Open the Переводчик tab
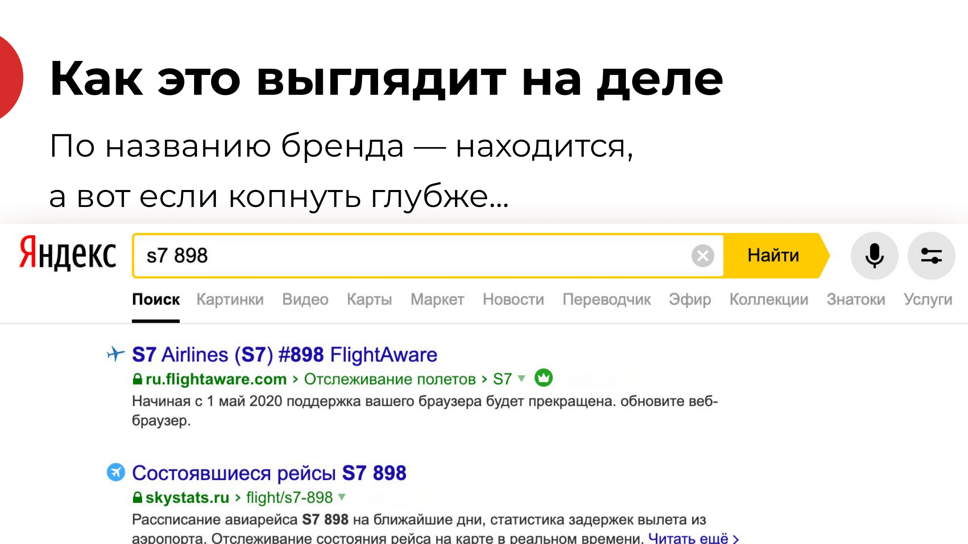Viewport: 968px width, 544px height. pyautogui.click(x=606, y=299)
